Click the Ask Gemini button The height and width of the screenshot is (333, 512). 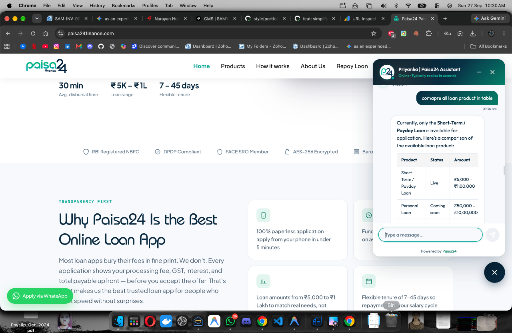[x=490, y=18]
